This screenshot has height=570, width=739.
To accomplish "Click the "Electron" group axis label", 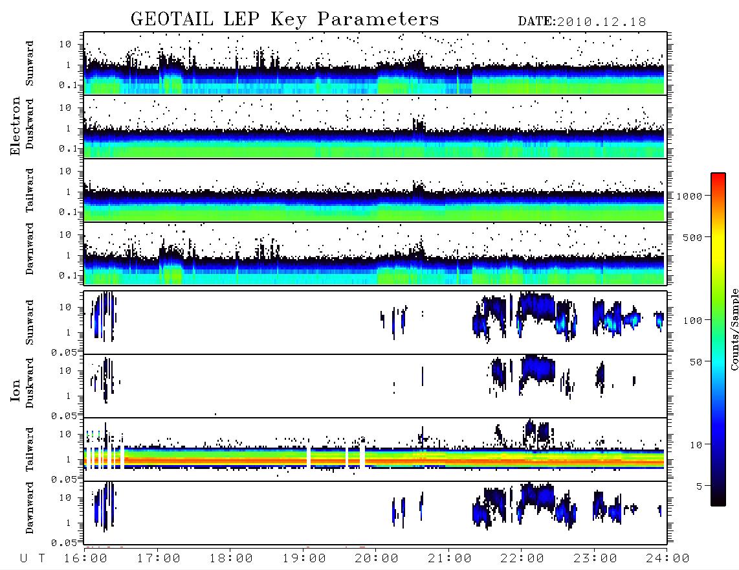I will click(16, 126).
